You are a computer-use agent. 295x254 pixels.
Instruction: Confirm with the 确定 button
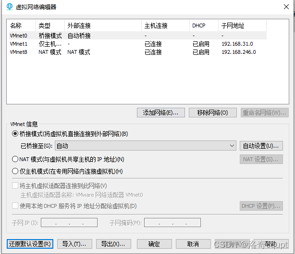click(154, 244)
